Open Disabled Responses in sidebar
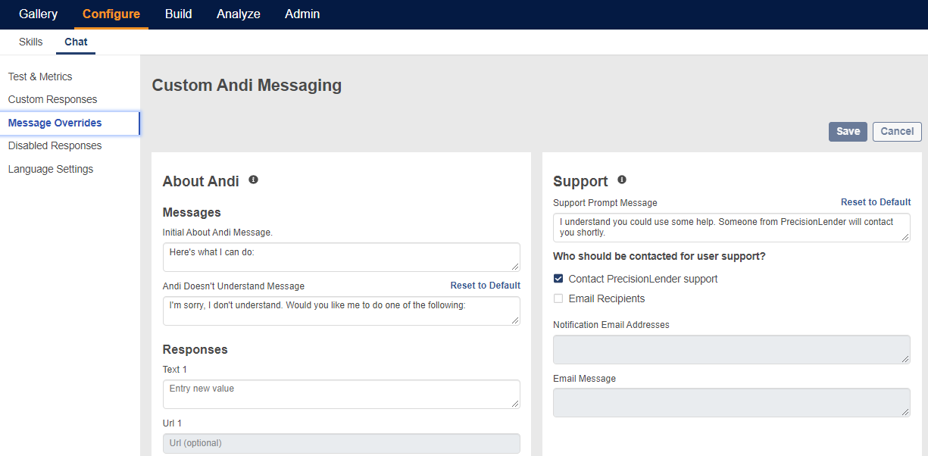This screenshot has height=456, width=928. (55, 145)
